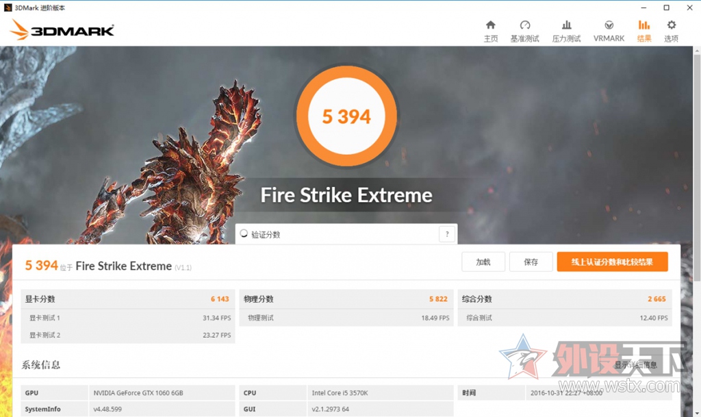Click the scrollbar up arrow
The width and height of the screenshot is (701, 417).
(697, 51)
